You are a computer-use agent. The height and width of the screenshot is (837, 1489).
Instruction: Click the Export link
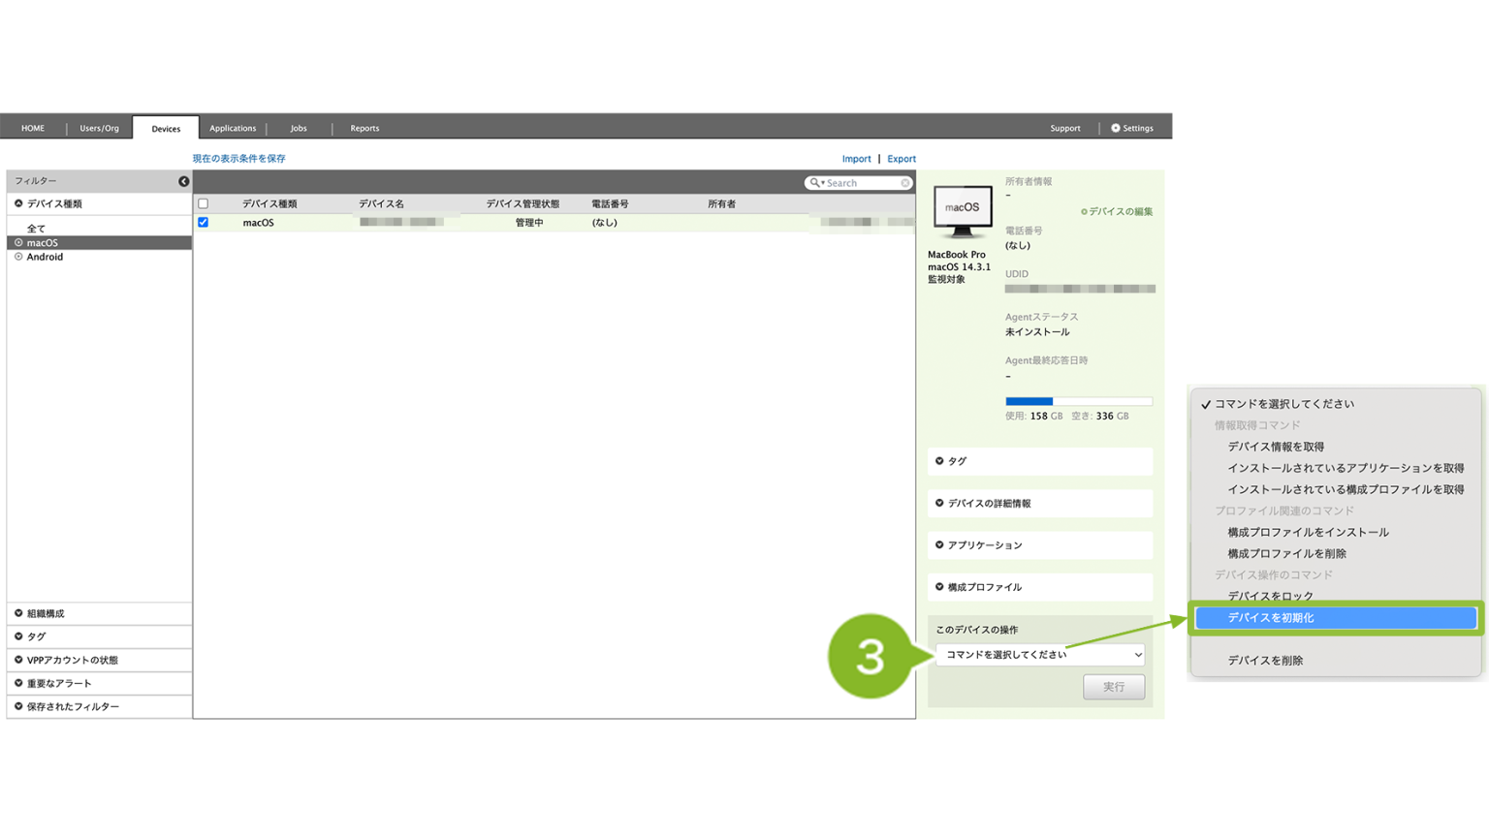(901, 159)
